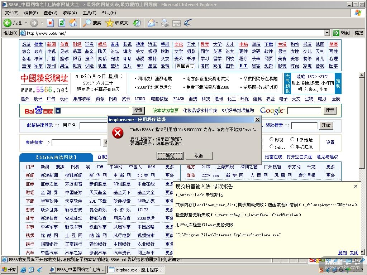Open the Forward button history dropdown
The height and width of the screenshot is (275, 367).
click(x=42, y=23)
